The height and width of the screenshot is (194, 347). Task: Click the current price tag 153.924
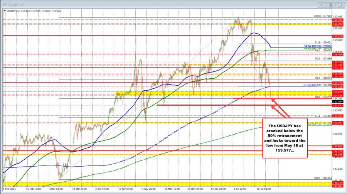point(338,102)
